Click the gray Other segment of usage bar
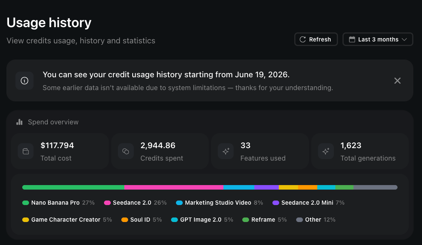The width and height of the screenshot is (422, 245). tap(375, 187)
